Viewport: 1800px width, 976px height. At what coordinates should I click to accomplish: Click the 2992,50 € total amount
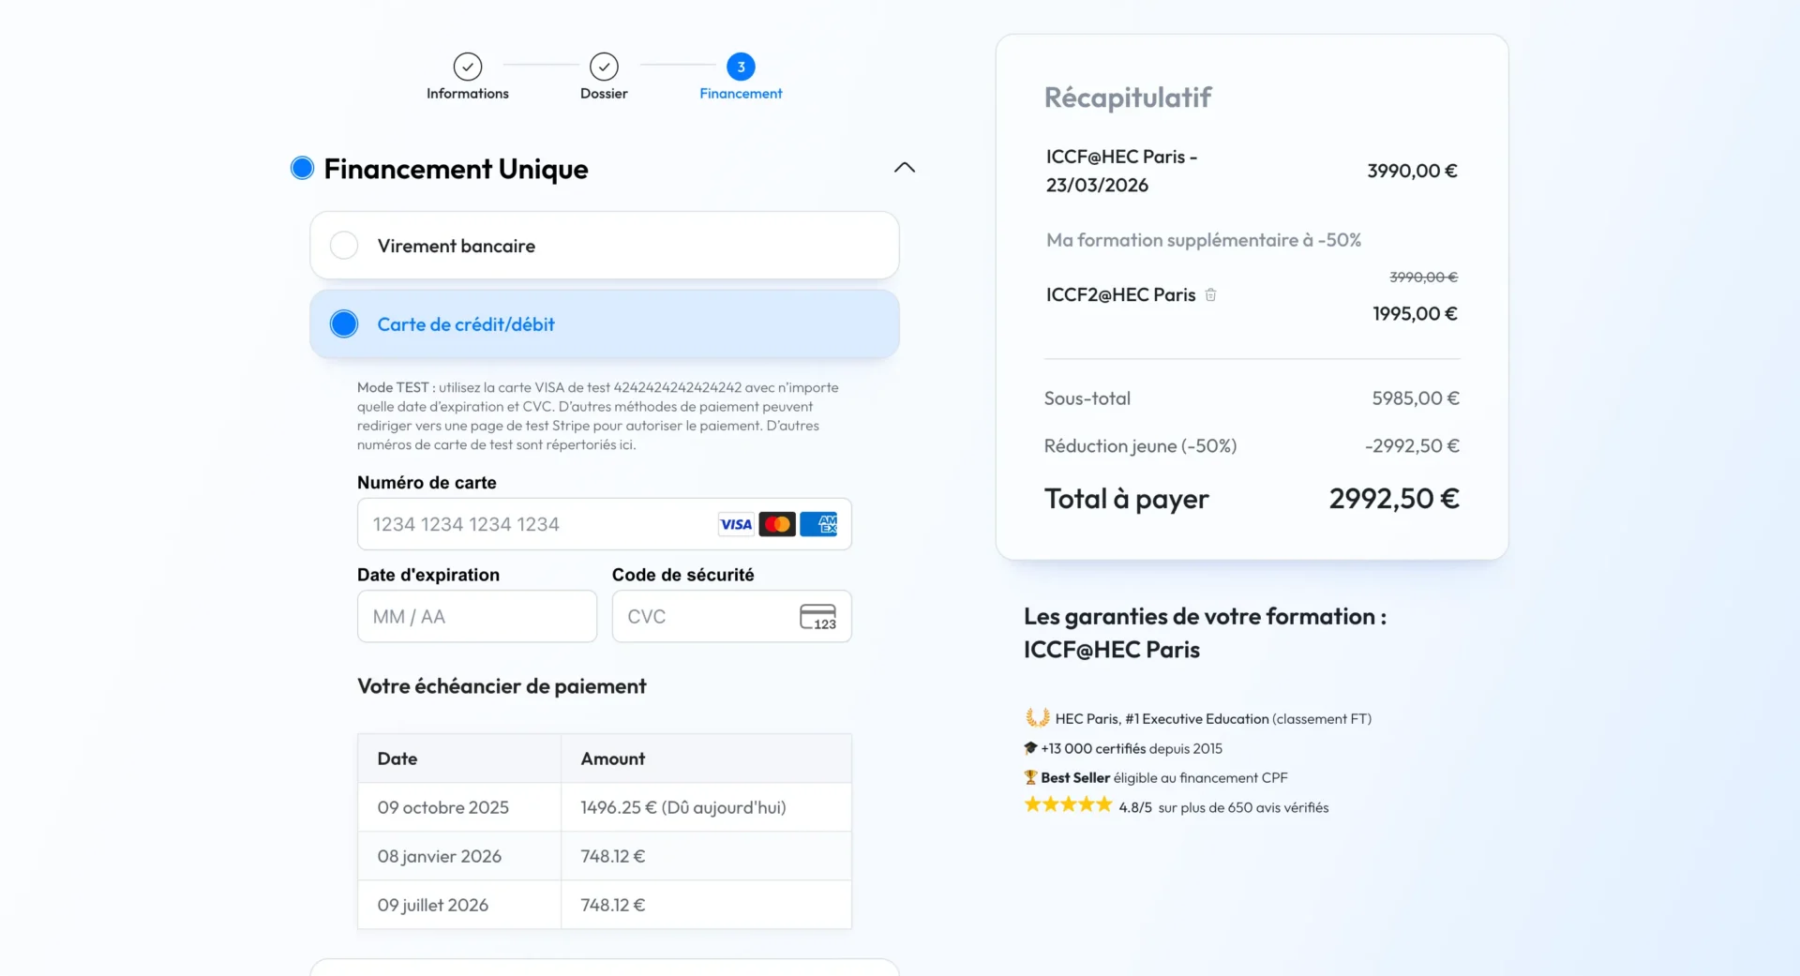pos(1394,499)
